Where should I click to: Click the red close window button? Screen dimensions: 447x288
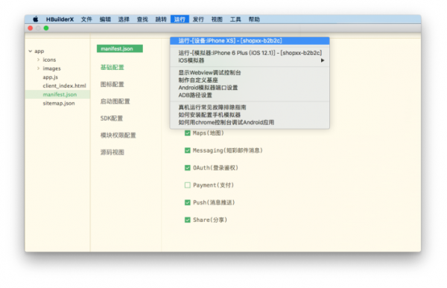[31, 28]
